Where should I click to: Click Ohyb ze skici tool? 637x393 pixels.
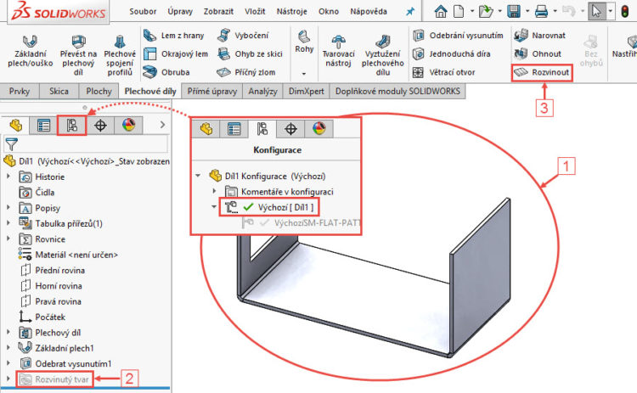coord(250,53)
